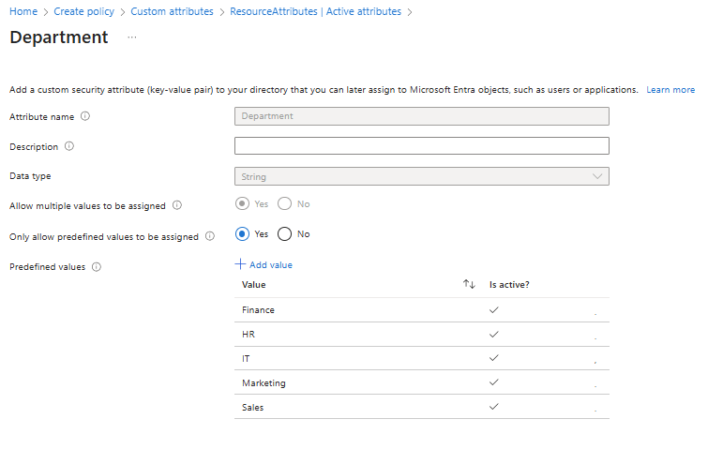Click info icon for Allow multiple values
Image resolution: width=723 pixels, height=449 pixels.
(x=177, y=205)
